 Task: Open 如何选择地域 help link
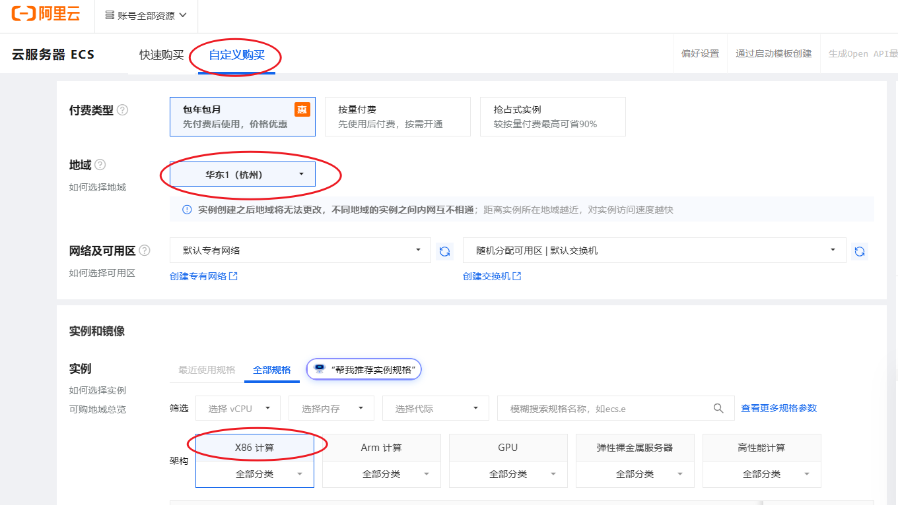click(x=97, y=187)
